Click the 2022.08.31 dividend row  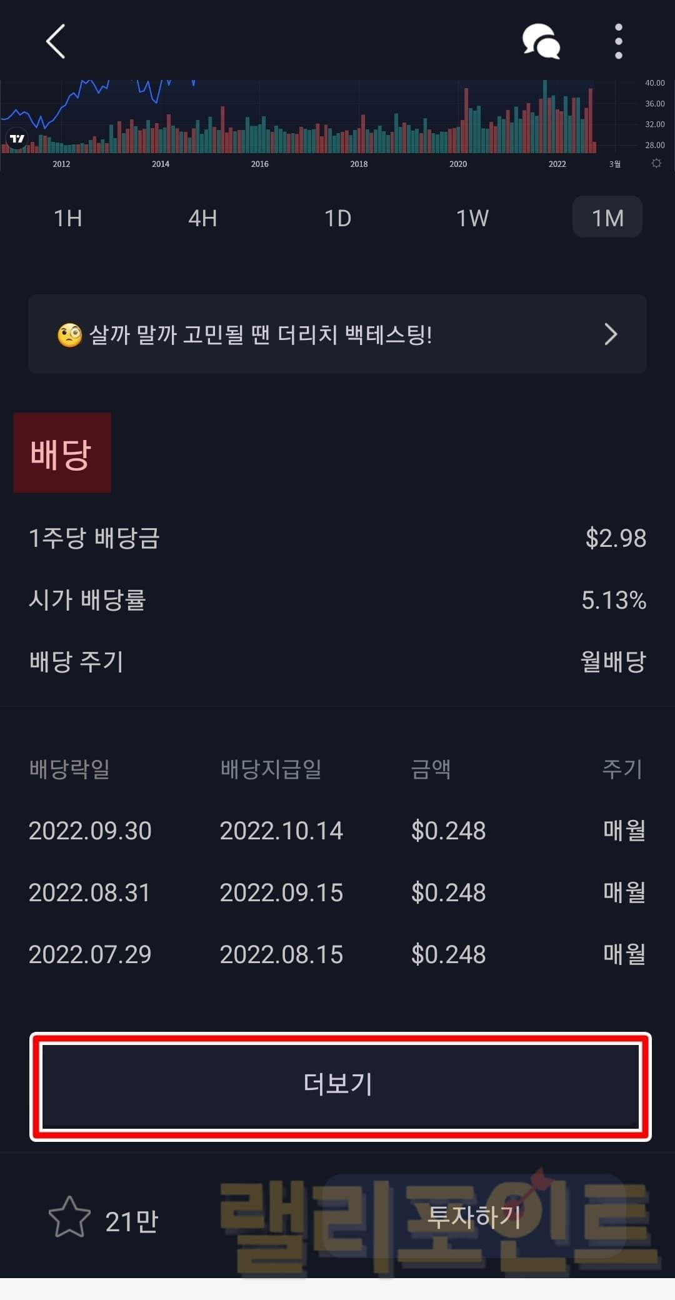[337, 892]
